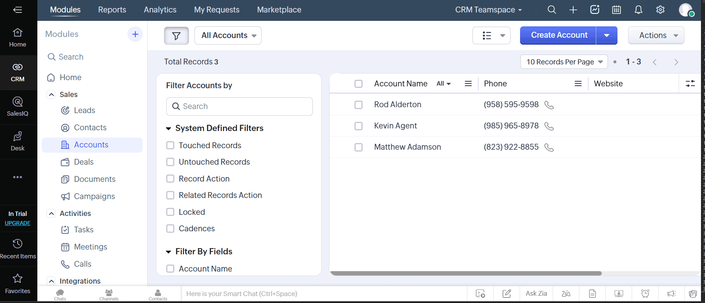Viewport: 705px width, 303px height.
Task: Check the Touched Records filter
Action: 170,146
